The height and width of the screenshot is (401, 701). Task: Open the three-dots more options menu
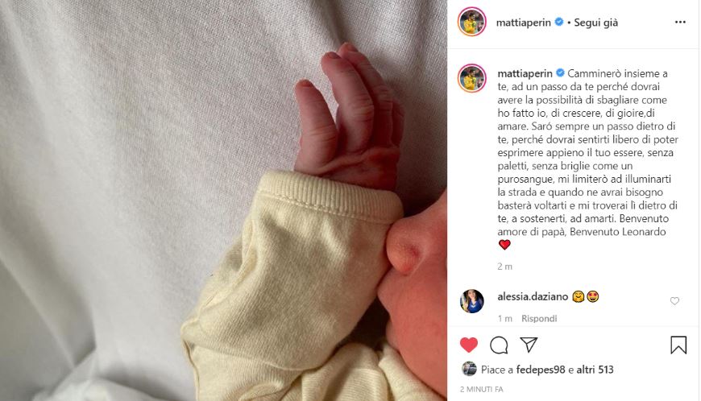click(x=680, y=22)
